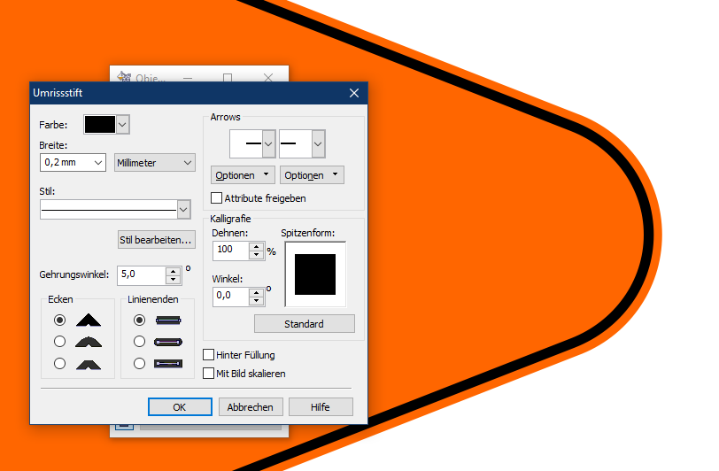Select the beveled corner radio option

59,363
